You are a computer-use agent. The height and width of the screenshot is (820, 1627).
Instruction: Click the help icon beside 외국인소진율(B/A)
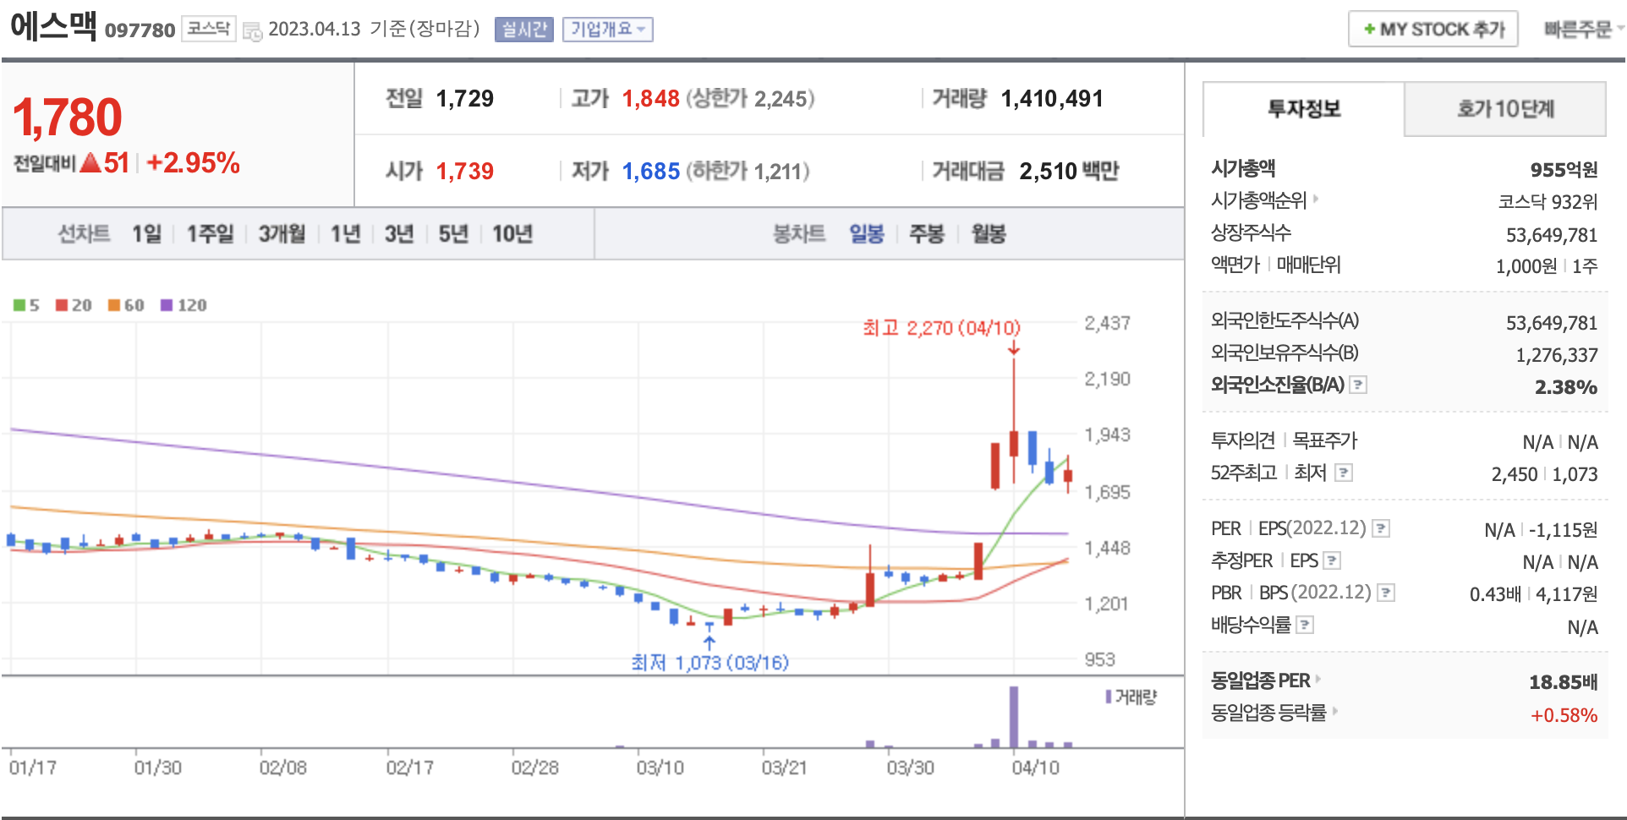point(1358,385)
